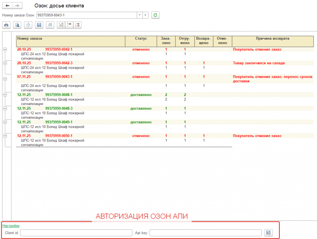Click the reason 'Покупатель отменил заказ: перенос сроков доставки'
The width and height of the screenshot is (317, 239).
click(x=272, y=79)
